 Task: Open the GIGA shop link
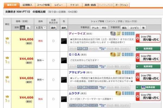point(74,55)
